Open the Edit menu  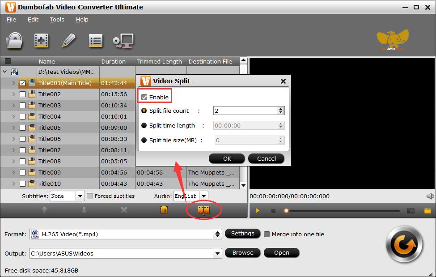pos(33,20)
